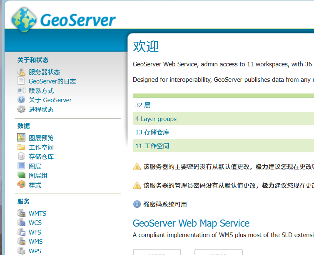Click the administrator password warning triangle icon
Screen dimensions: 314x255
click(137, 185)
